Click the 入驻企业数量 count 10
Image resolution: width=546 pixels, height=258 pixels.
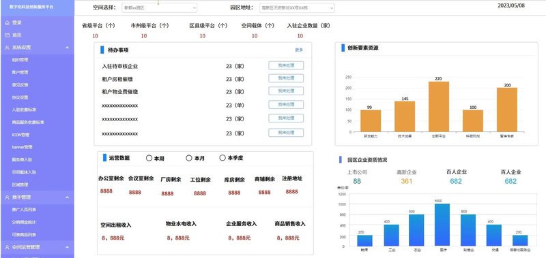[x=300, y=36]
